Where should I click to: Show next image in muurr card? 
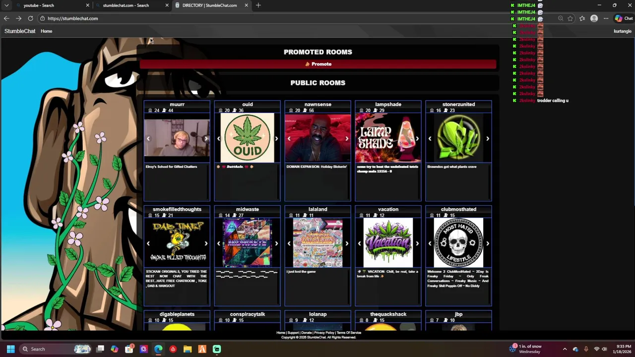tap(206, 139)
